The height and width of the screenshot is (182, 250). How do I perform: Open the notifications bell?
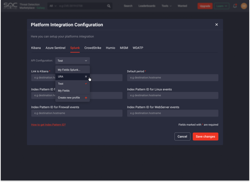click(x=235, y=6)
